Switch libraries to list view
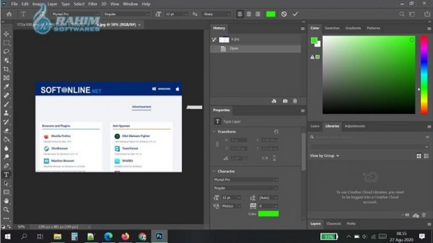 (426, 156)
